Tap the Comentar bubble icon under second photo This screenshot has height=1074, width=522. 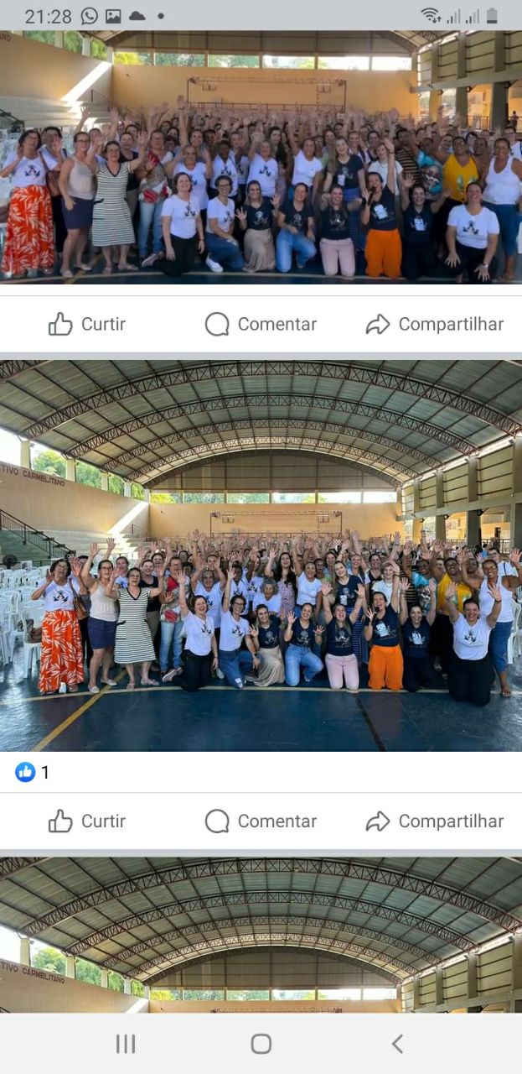217,821
